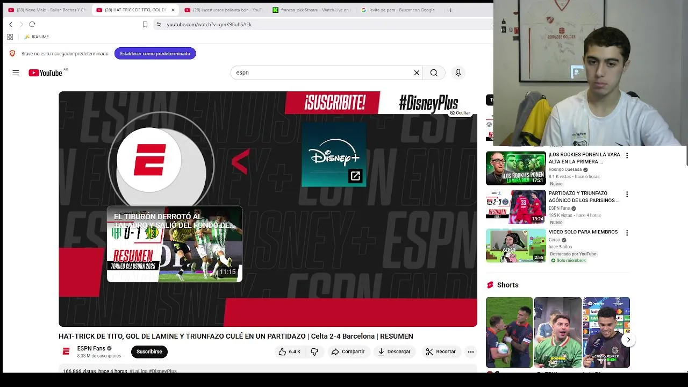Open the VIDEO SOLO PARA MIEMBROS thumbnail
688x387 pixels.
(x=515, y=246)
